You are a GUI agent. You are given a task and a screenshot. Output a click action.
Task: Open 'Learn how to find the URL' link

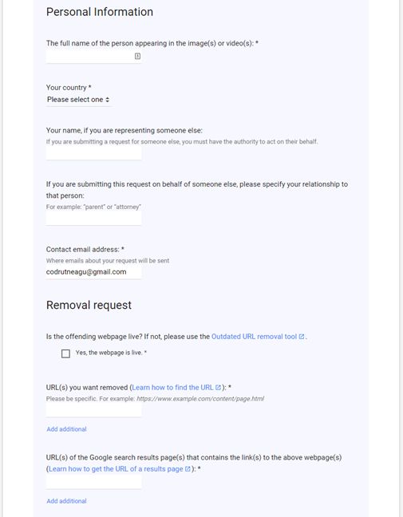(172, 388)
